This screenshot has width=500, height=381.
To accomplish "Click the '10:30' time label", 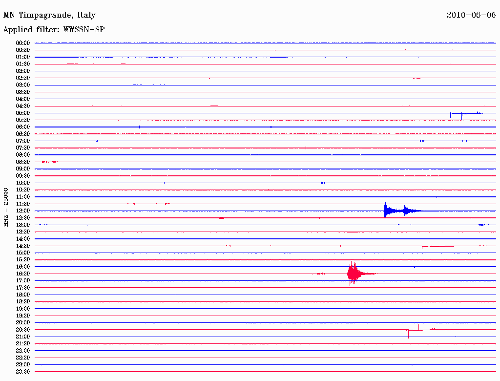I will click(23, 190).
